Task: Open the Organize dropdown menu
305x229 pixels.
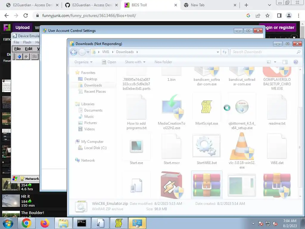Action: point(83,62)
